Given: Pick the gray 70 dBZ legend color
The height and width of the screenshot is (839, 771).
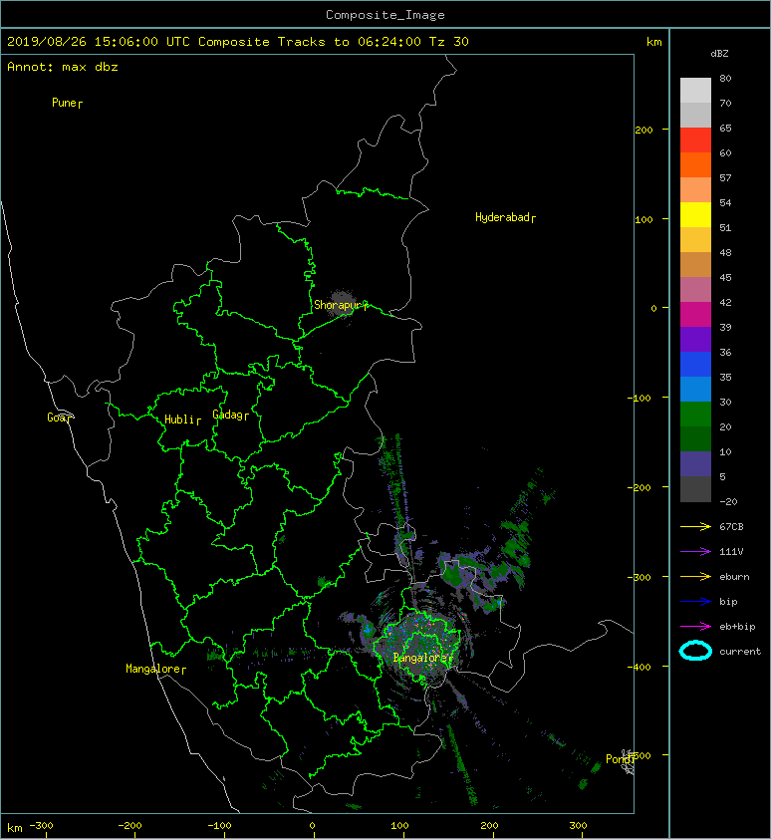Looking at the screenshot, I should [x=695, y=115].
